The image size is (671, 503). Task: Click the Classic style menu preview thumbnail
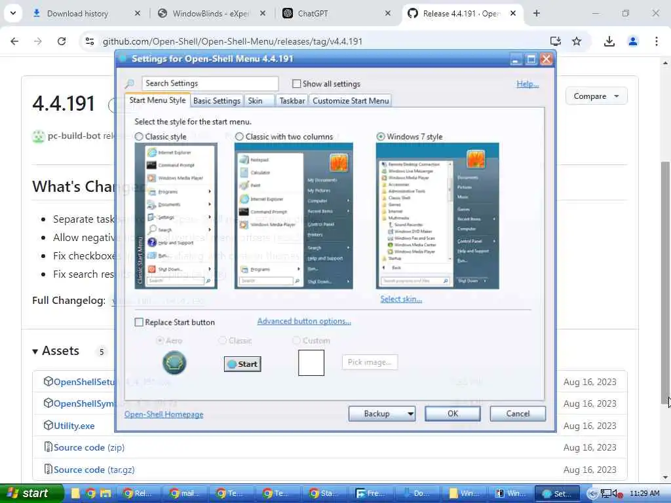176,216
